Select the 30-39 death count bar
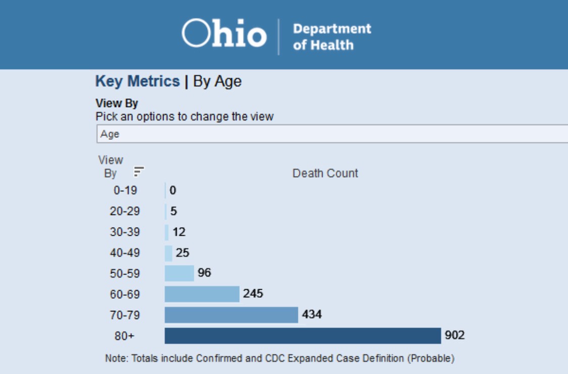568x374 pixels. tap(167, 232)
